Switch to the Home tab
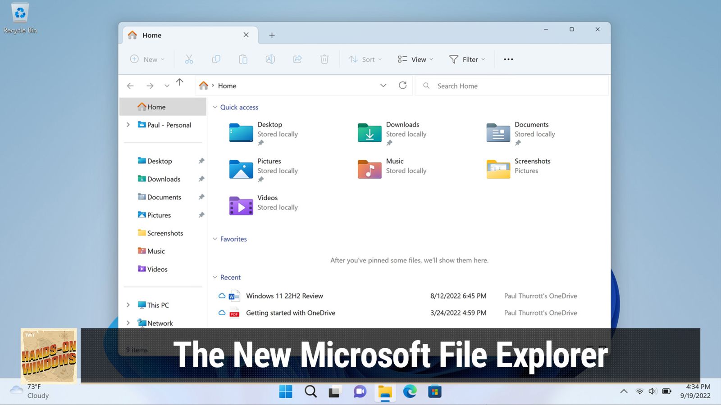This screenshot has height=405, width=721. (x=152, y=35)
